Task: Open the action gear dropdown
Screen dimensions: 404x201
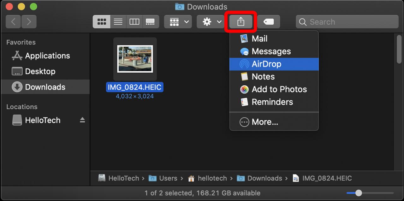Action: [210, 21]
